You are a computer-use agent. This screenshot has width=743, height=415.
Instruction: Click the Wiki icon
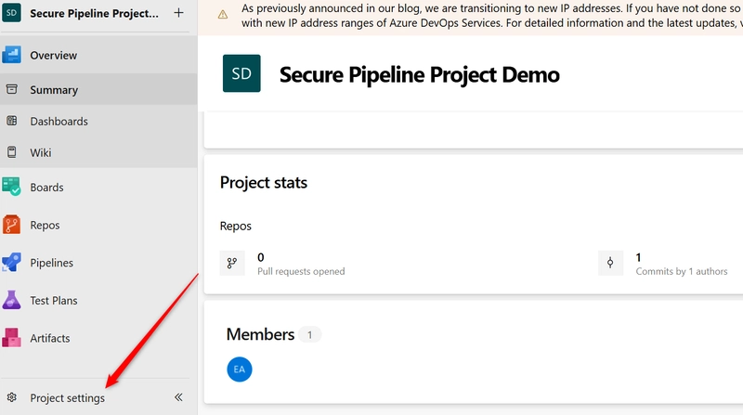[12, 152]
